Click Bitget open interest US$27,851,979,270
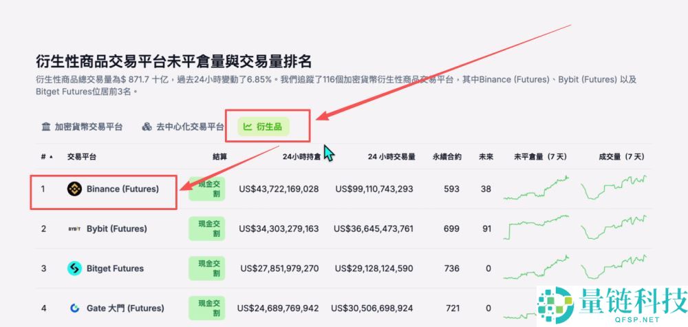 tap(279, 268)
